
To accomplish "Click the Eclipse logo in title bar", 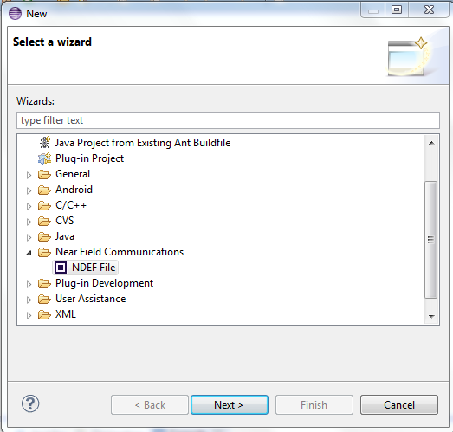I will pyautogui.click(x=15, y=13).
